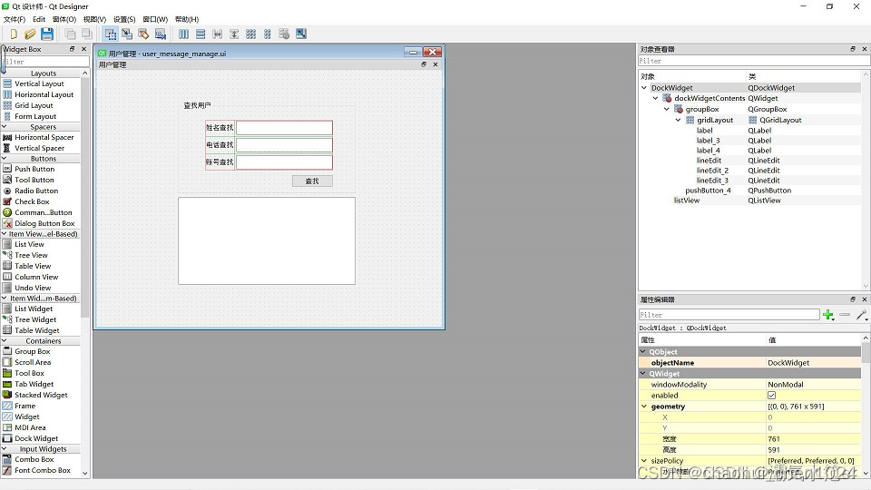Collapse gridLayout node in object tree
The width and height of the screenshot is (871, 490).
point(678,120)
